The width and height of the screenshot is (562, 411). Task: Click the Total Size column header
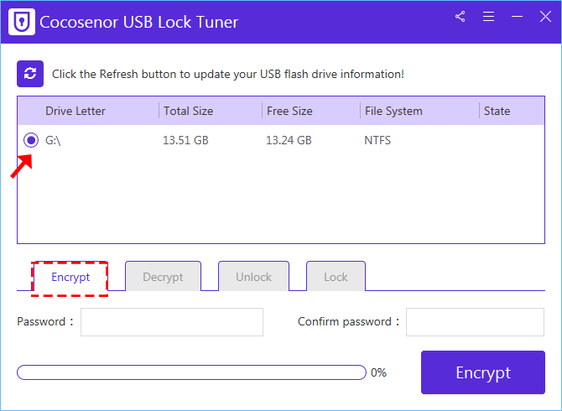[x=189, y=111]
